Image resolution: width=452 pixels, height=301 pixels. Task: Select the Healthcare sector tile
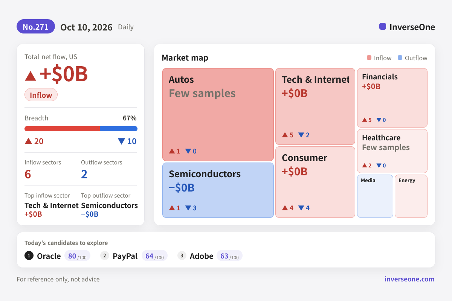point(392,151)
